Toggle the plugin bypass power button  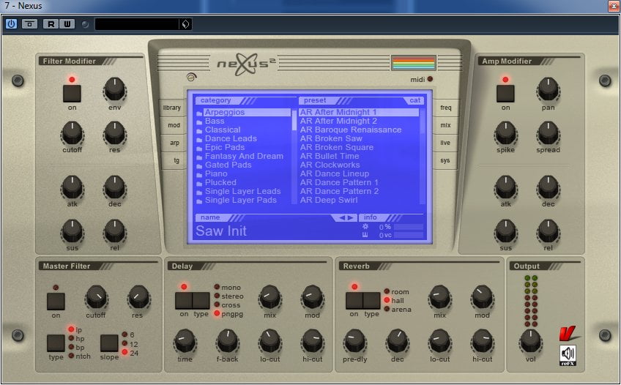coord(11,23)
